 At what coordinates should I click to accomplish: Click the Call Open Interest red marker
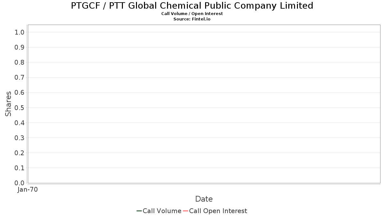pyautogui.click(x=186, y=211)
